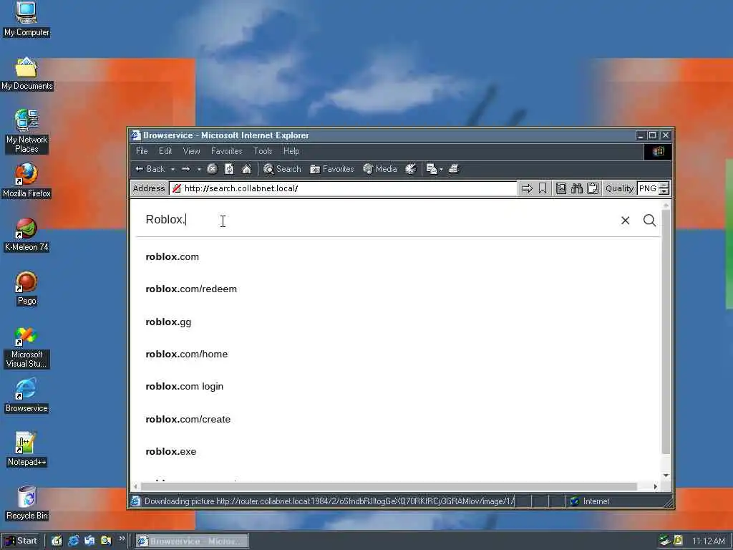Screen dimensions: 733x550
Task: Select Recycle Bin desktop icon
Action: [26, 503]
